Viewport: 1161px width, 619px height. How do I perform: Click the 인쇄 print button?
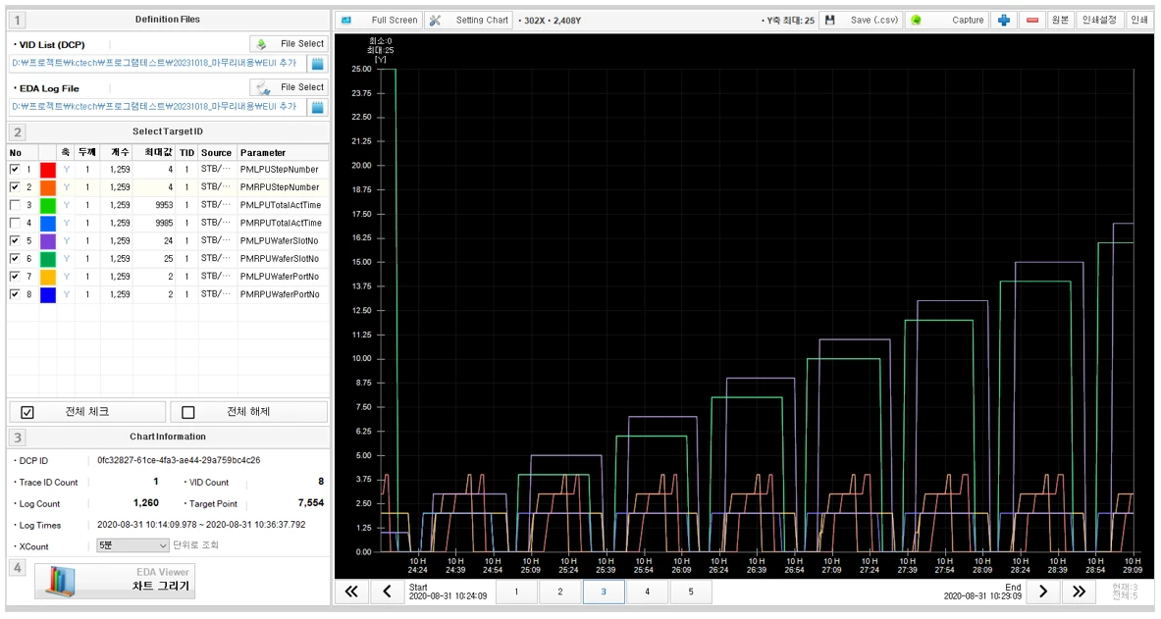pos(1138,20)
